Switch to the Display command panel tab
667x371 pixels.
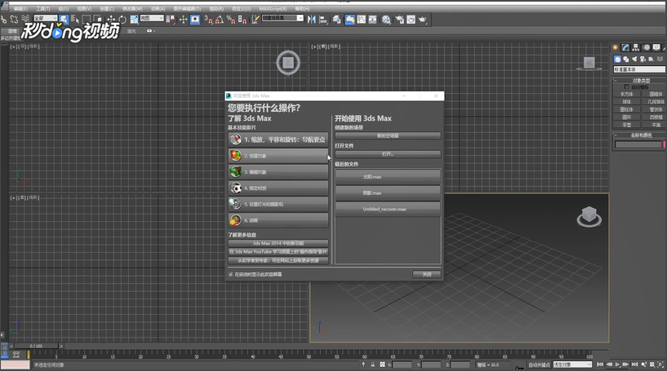pos(656,47)
